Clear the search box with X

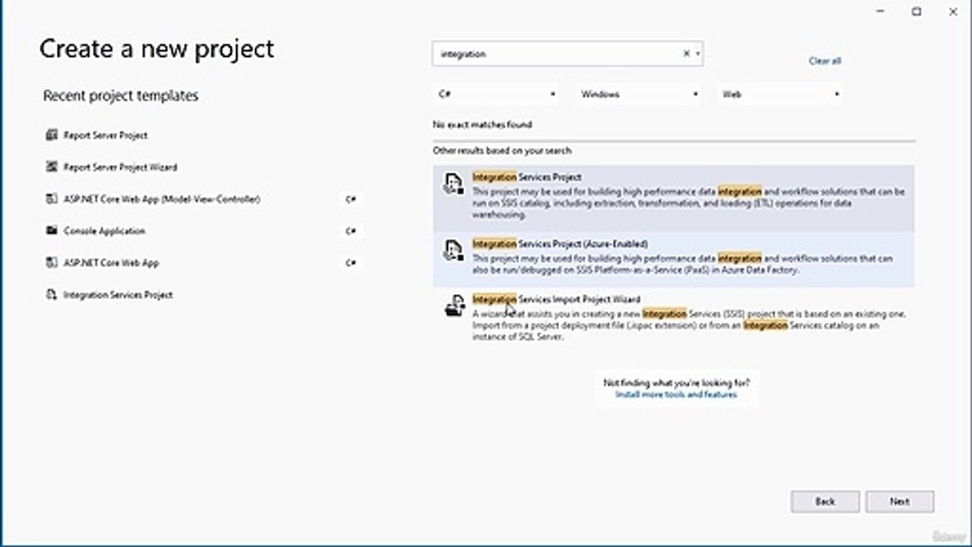point(686,54)
